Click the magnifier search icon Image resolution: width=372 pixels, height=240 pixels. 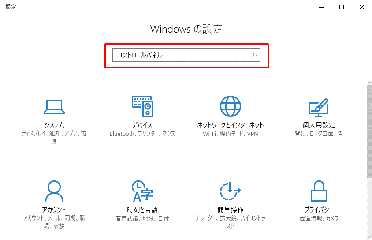pos(254,55)
